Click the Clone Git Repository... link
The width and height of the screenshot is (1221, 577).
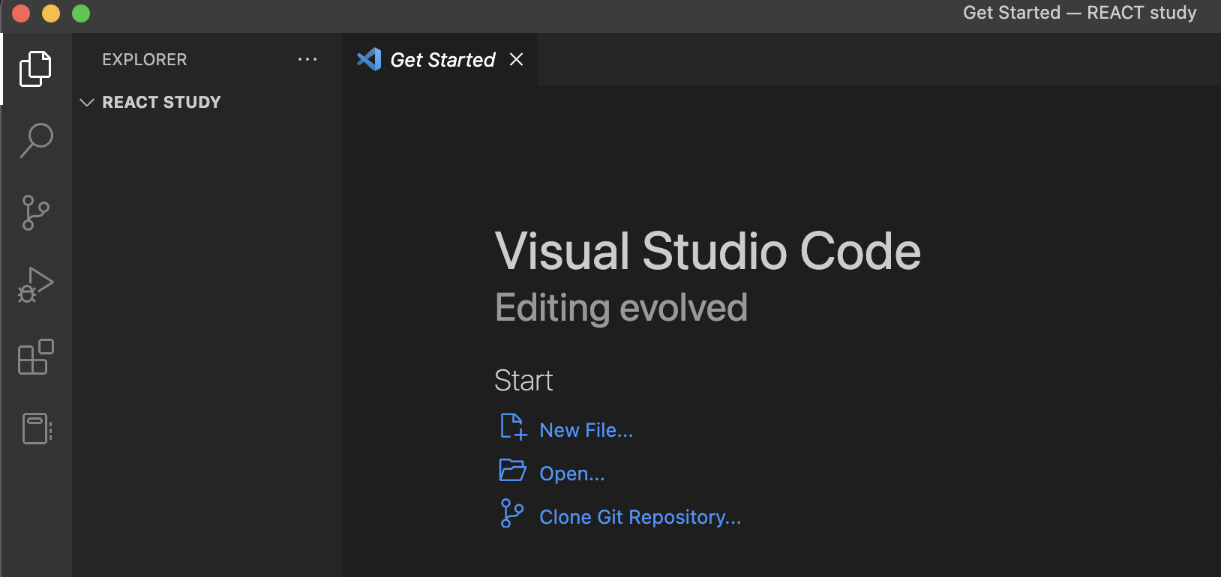click(x=640, y=517)
